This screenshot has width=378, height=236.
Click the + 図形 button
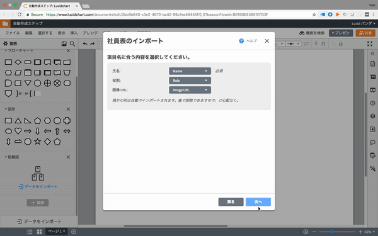click(x=38, y=203)
